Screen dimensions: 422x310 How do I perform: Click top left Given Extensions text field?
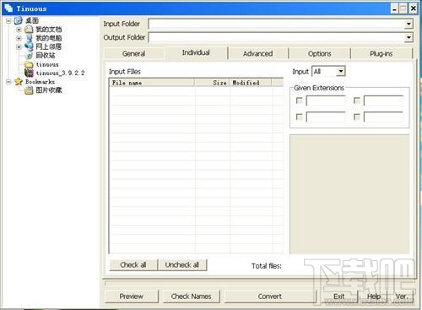coord(326,101)
